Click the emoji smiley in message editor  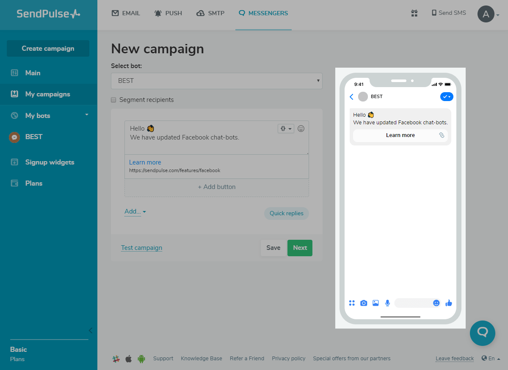coord(301,129)
